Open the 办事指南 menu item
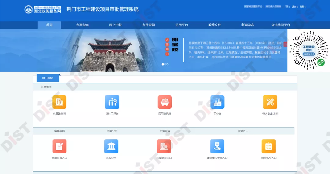The width and height of the screenshot is (330, 174). (x=82, y=25)
